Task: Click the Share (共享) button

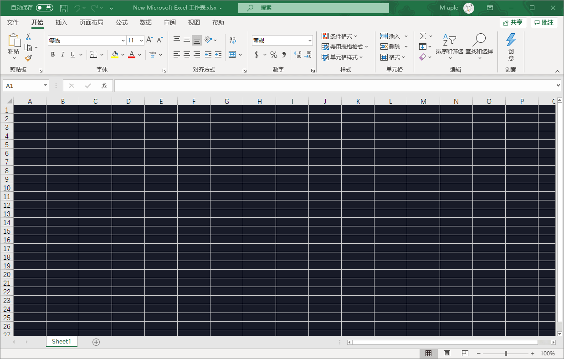Action: (513, 22)
